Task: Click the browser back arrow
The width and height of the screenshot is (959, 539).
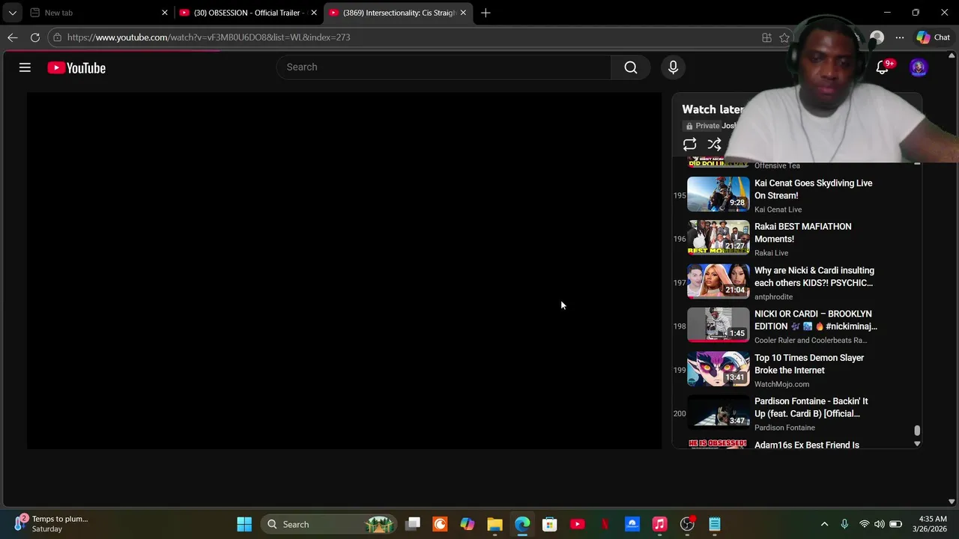Action: click(13, 37)
